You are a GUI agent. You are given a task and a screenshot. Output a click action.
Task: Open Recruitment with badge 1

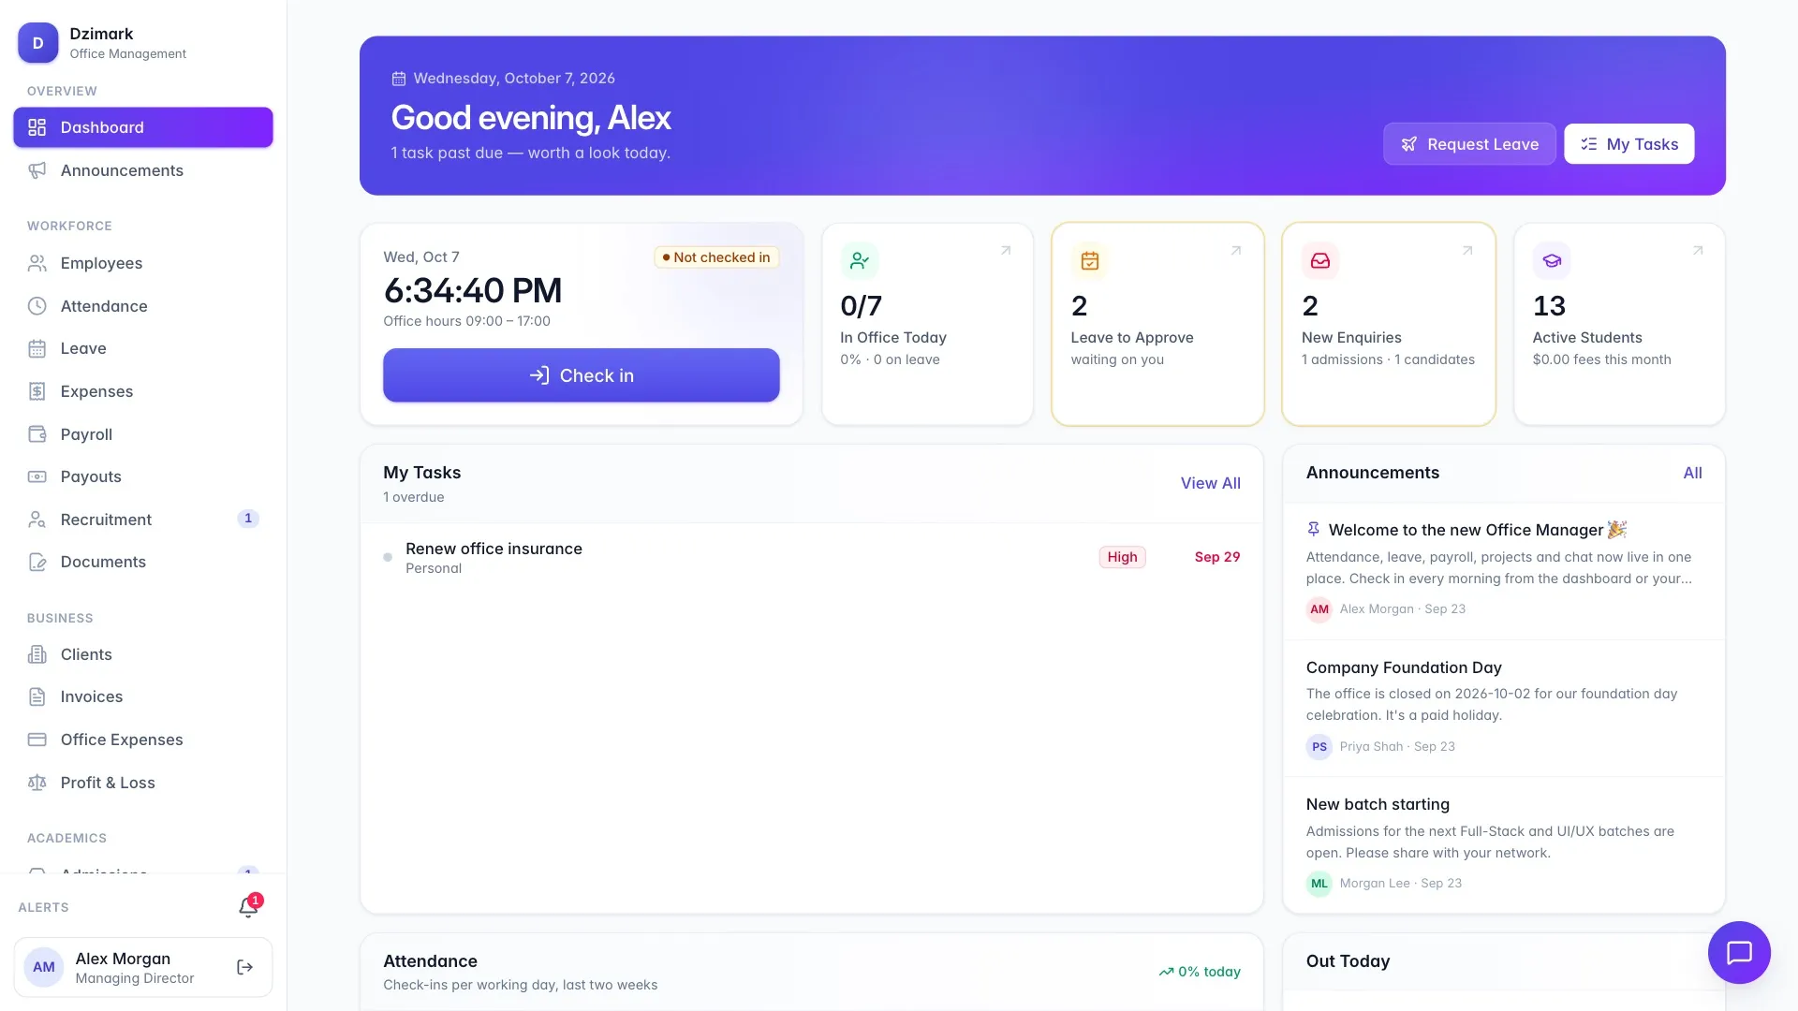coord(143,520)
